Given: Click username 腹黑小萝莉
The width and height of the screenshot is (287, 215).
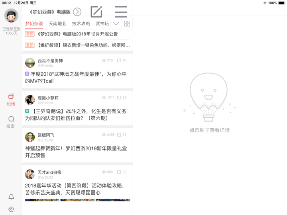Looking at the screenshot, I should 48,98.
